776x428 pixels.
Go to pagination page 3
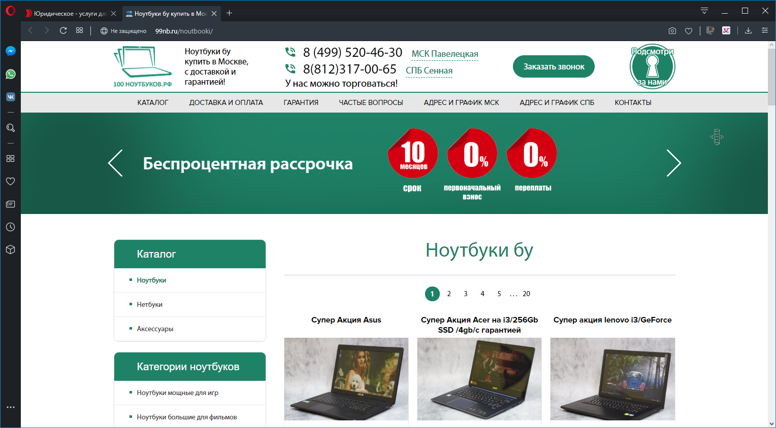(466, 294)
